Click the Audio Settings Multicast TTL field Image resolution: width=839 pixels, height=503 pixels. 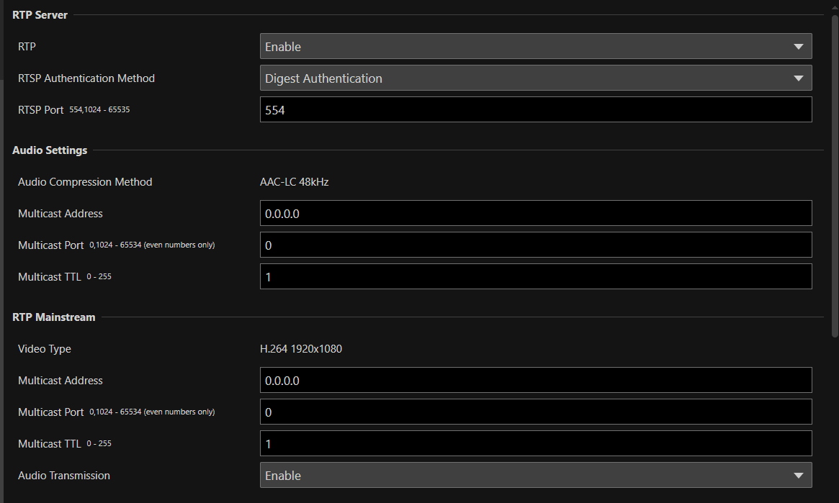(536, 276)
